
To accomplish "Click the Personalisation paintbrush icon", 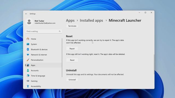I will point(28,60).
